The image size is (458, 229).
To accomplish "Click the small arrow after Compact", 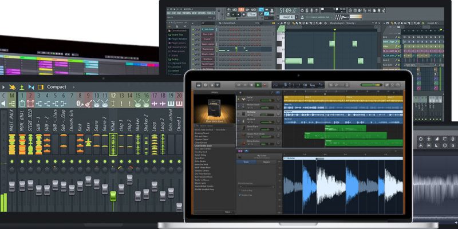I will tap(74, 87).
